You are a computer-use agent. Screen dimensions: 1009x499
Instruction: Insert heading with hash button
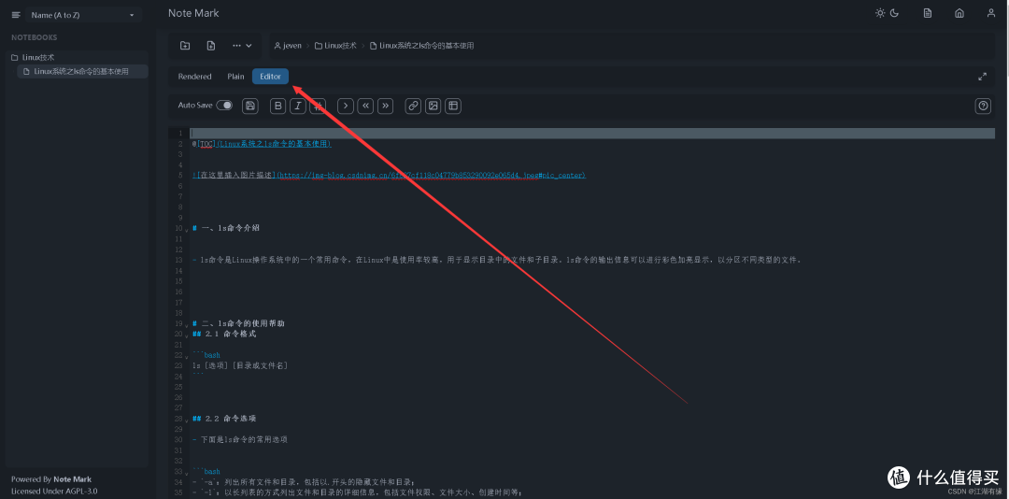point(318,106)
